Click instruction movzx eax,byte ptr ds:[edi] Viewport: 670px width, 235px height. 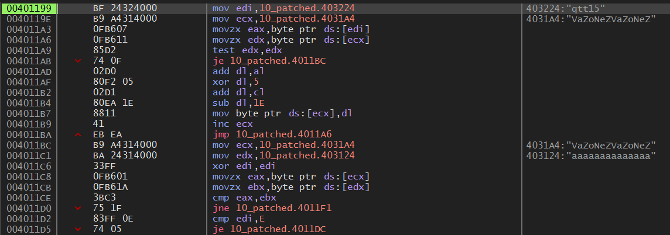click(x=291, y=29)
